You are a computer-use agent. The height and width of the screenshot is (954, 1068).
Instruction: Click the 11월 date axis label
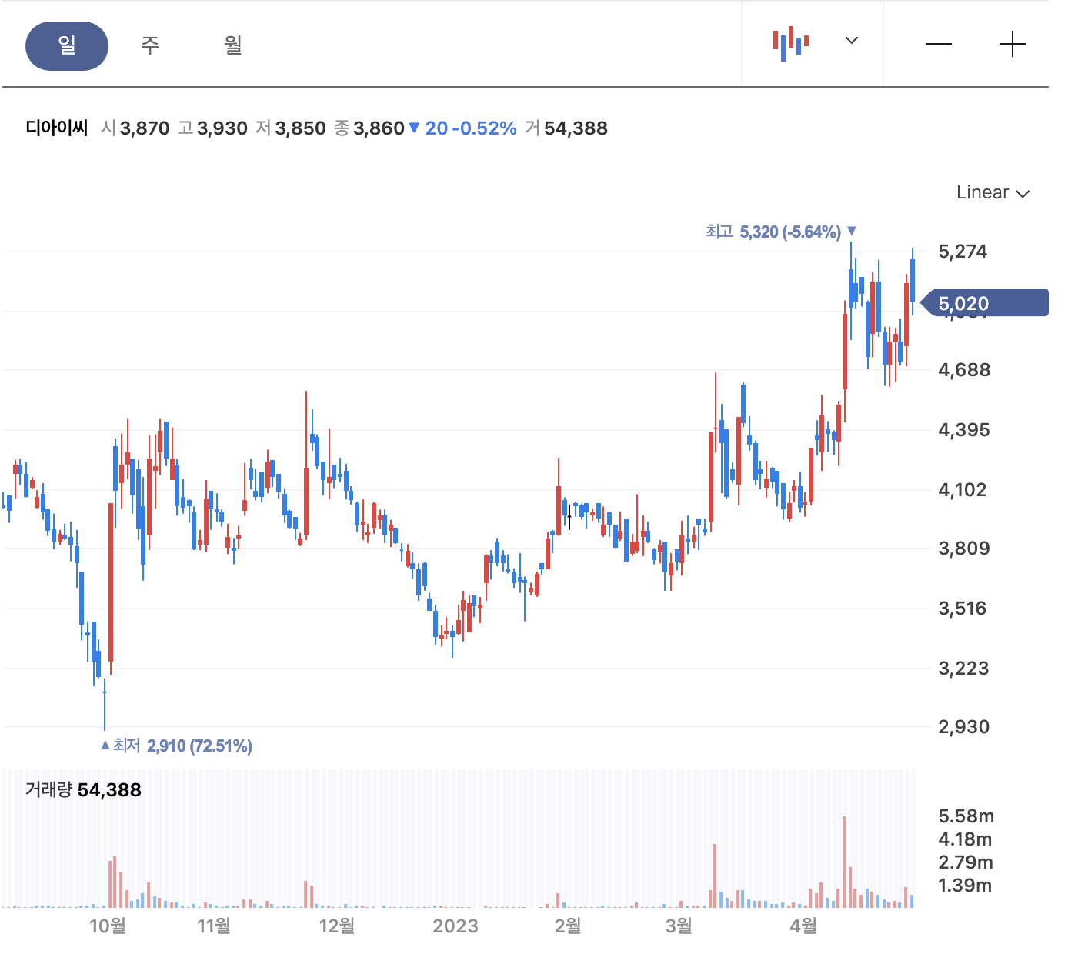pos(214,926)
